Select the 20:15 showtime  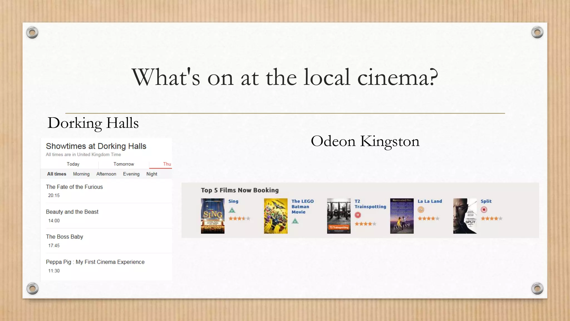[54, 196]
